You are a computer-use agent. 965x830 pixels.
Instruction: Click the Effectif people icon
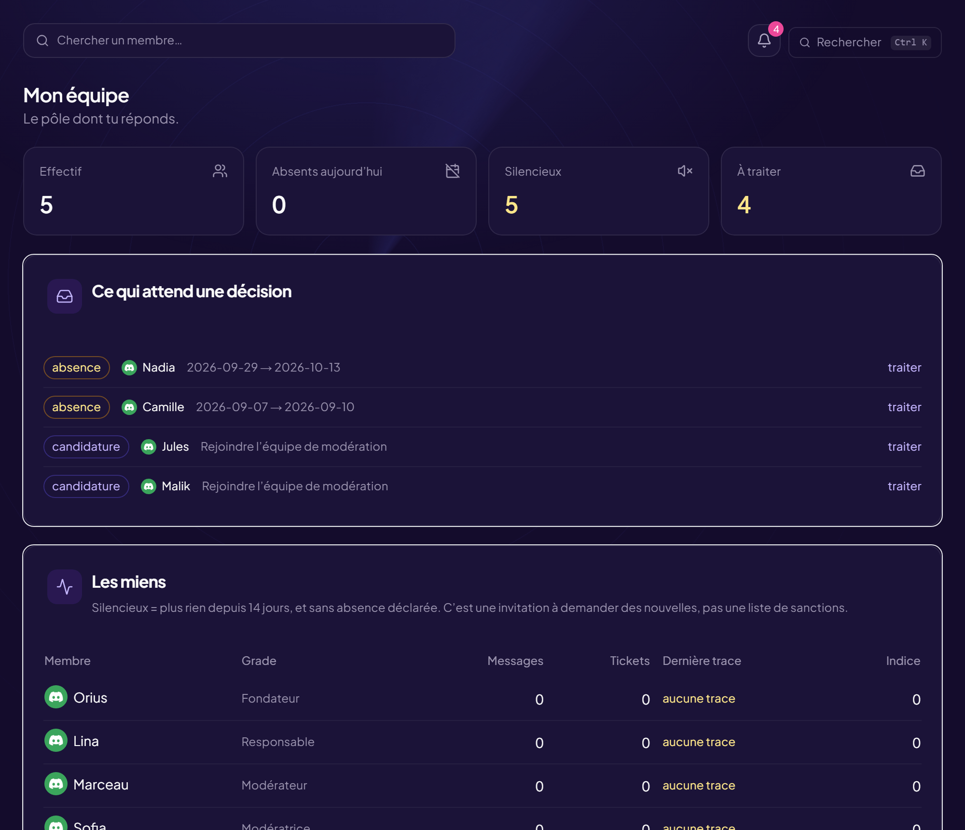220,171
